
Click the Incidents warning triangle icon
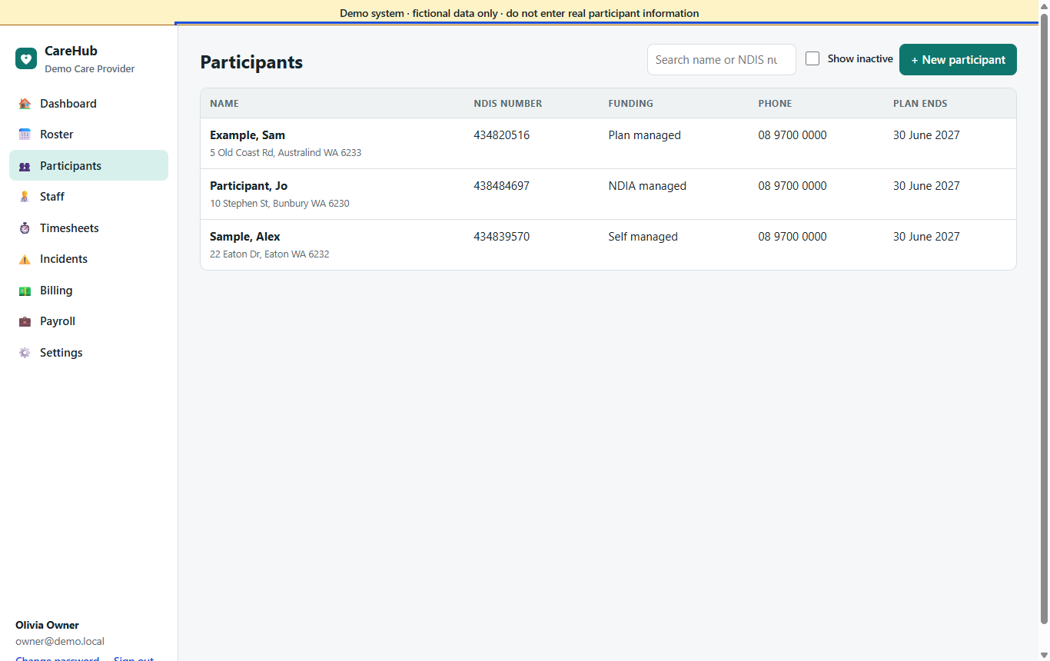click(x=25, y=259)
